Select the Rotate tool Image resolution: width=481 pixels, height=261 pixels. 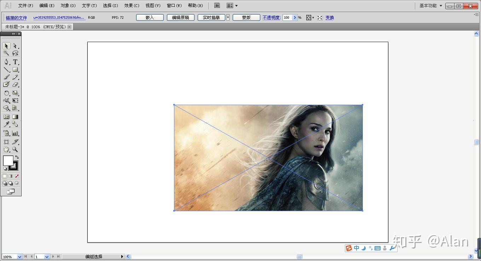tap(6, 93)
